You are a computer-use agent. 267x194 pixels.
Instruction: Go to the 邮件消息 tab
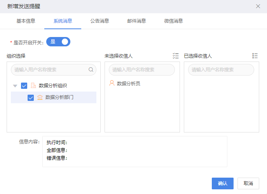tap(136, 21)
